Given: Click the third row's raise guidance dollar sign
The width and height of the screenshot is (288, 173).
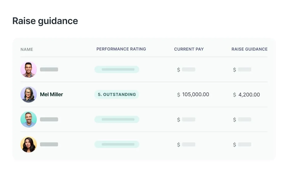Looking at the screenshot, I should click(234, 120).
